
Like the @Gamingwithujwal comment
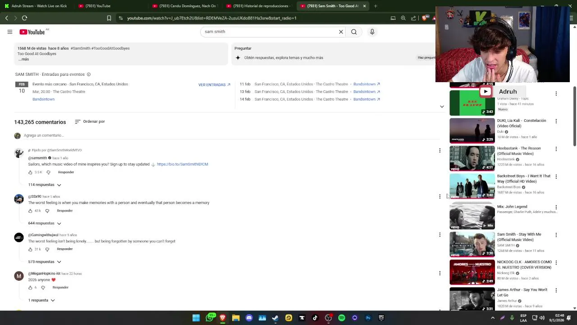[x=30, y=249]
